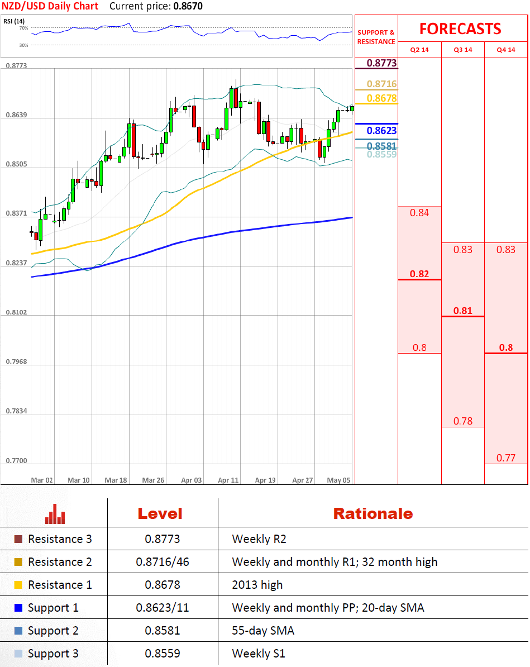Click the table level value 0.8716/46
This screenshot has height=667, width=530.
point(163,562)
